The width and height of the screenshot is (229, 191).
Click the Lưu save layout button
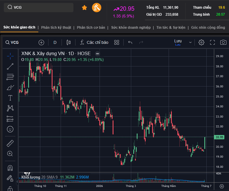(178, 43)
